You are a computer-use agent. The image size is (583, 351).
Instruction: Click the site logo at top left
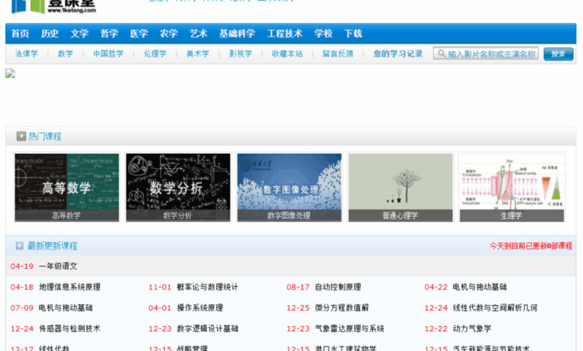coord(54,7)
